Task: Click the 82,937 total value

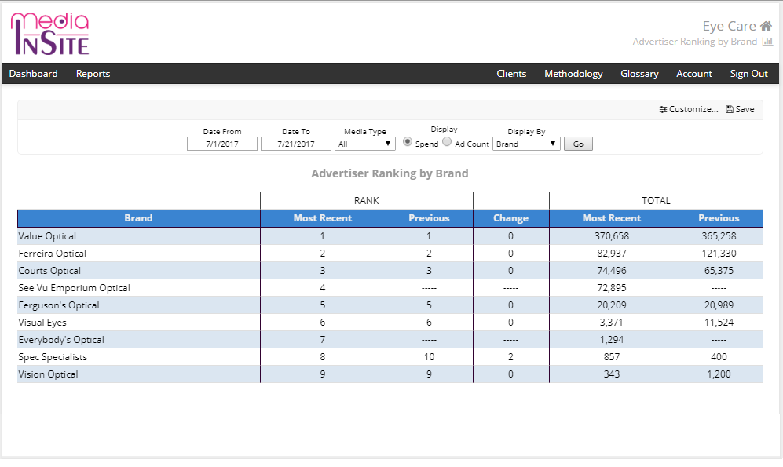Action: coord(612,254)
